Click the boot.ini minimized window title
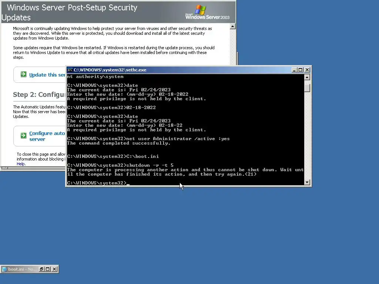379x284 pixels. coord(22,269)
